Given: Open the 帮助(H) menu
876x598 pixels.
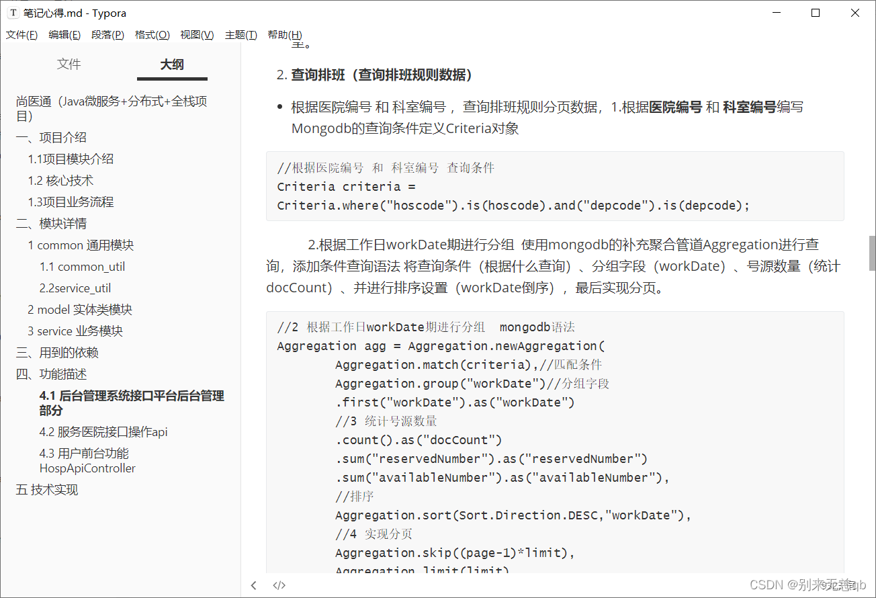Looking at the screenshot, I should coord(285,35).
